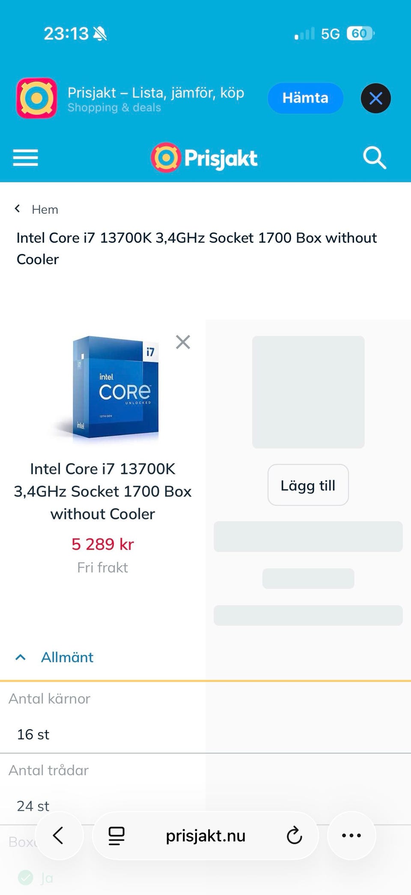Reload the page with refresh icon
The width and height of the screenshot is (411, 895).
pos(294,835)
